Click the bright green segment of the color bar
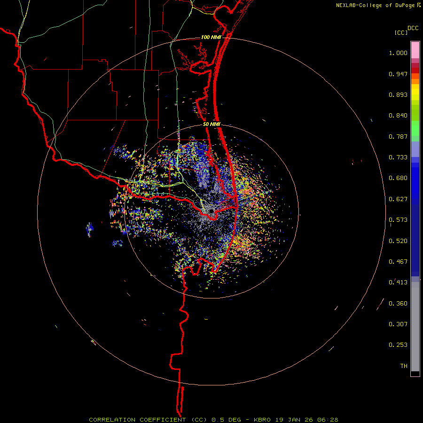This screenshot has height=423, width=423. (415, 128)
